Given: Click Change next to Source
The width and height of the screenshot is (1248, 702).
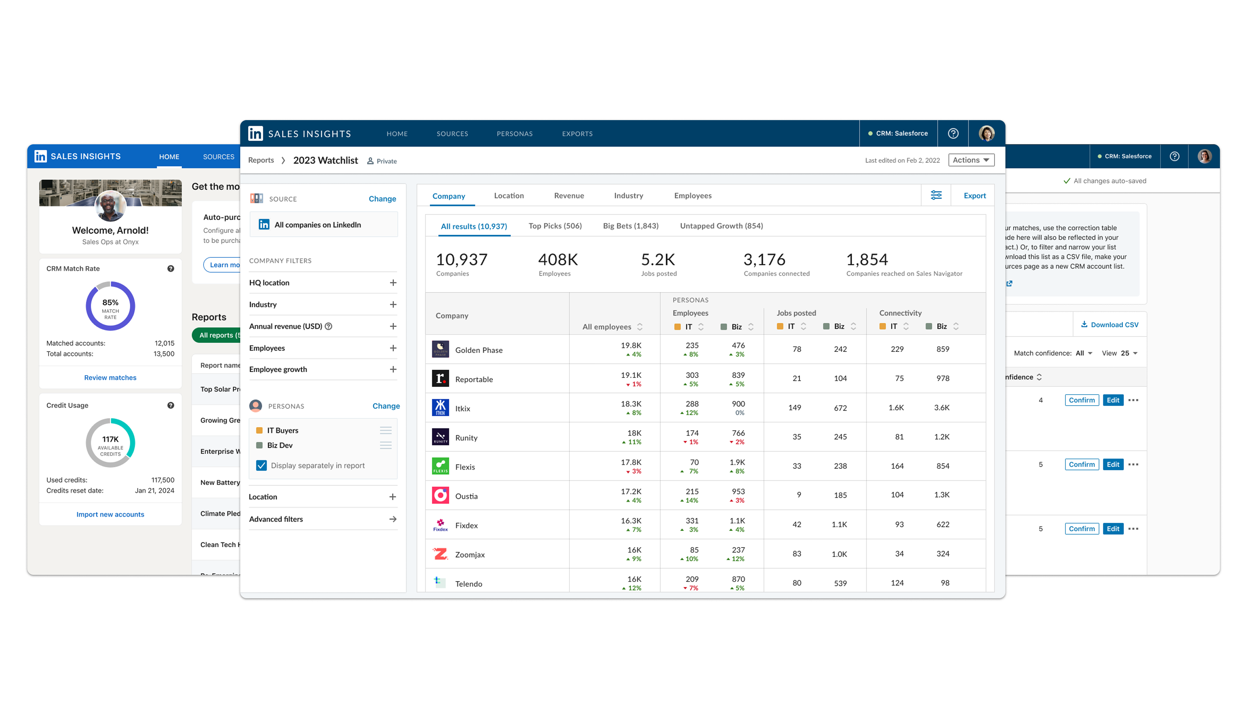Looking at the screenshot, I should click(x=382, y=199).
